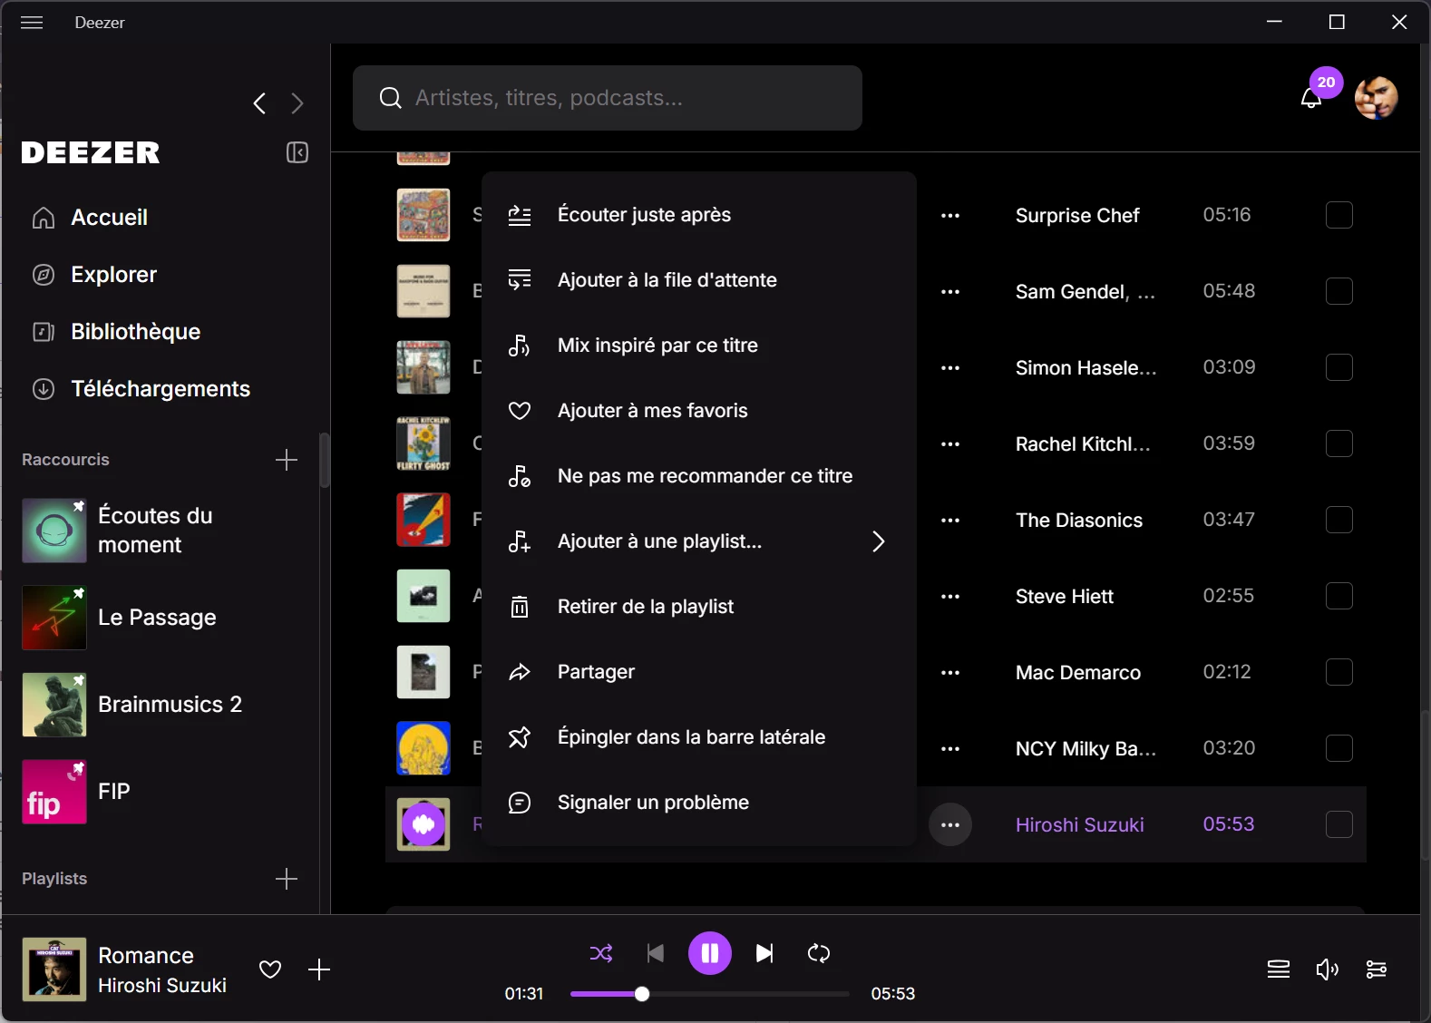The image size is (1431, 1023).
Task: Tick the Simon Hasele track checkbox
Action: 1339,367
